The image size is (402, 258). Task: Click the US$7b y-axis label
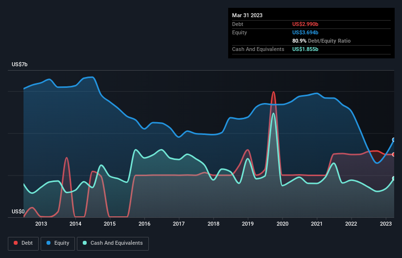pos(20,64)
